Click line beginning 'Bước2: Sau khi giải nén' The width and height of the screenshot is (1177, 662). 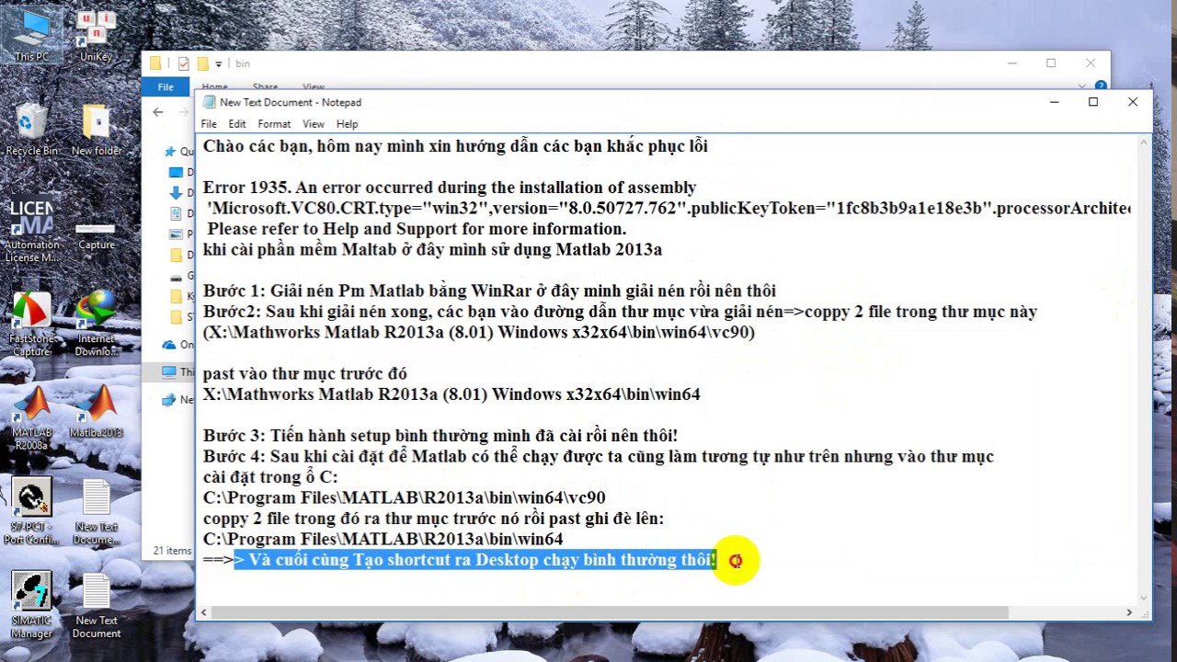(x=620, y=312)
